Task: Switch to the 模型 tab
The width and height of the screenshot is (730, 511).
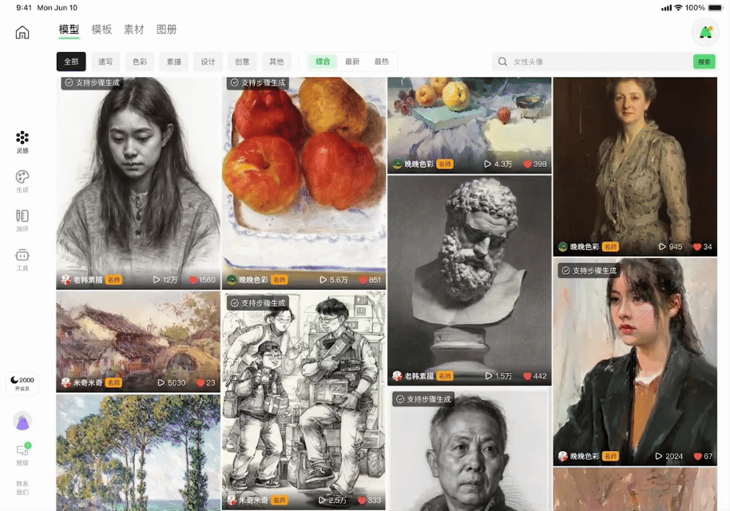Action: (69, 30)
